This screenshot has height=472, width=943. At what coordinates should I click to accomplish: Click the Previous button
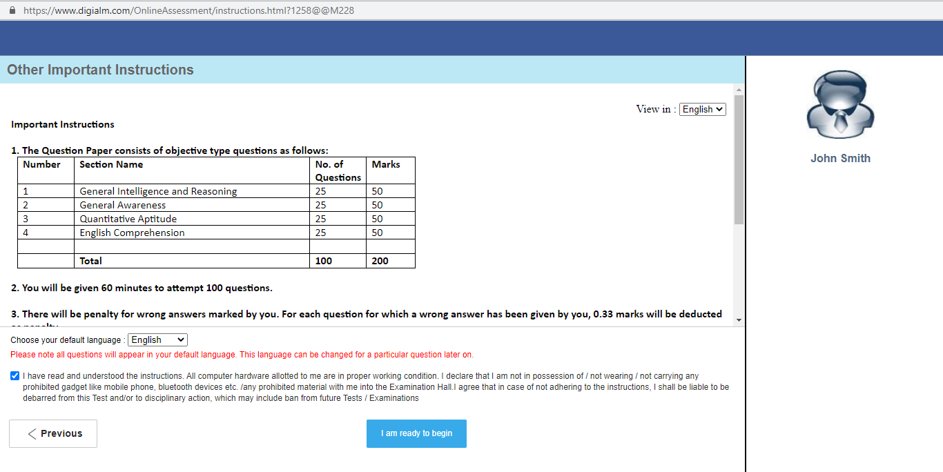tap(52, 433)
